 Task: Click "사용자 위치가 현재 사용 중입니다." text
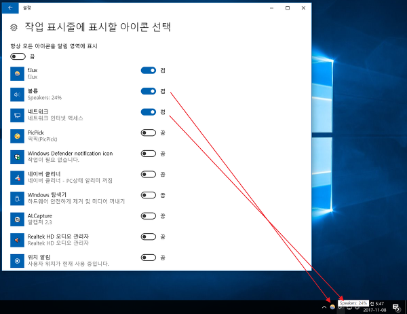coord(68,264)
